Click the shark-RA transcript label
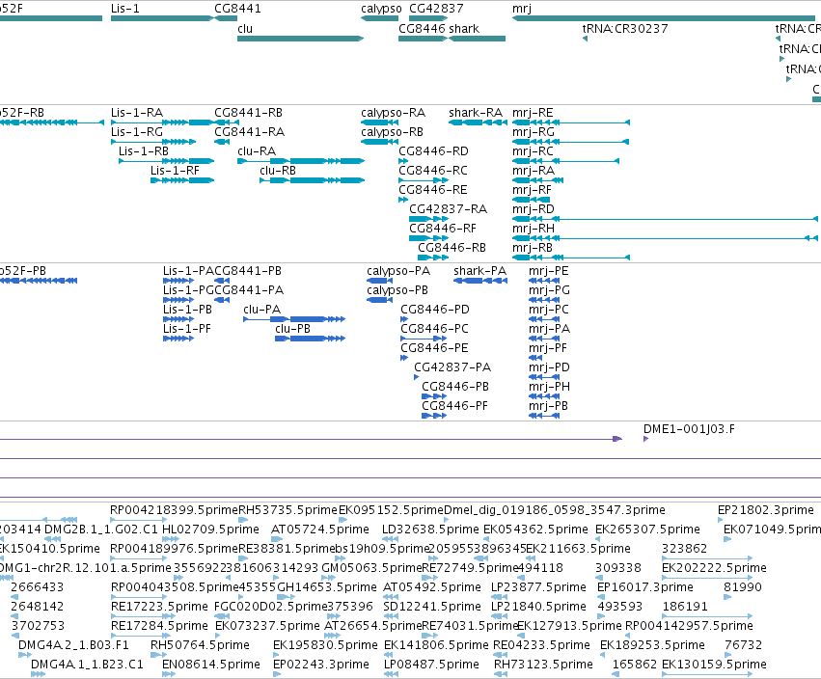 pos(476,113)
